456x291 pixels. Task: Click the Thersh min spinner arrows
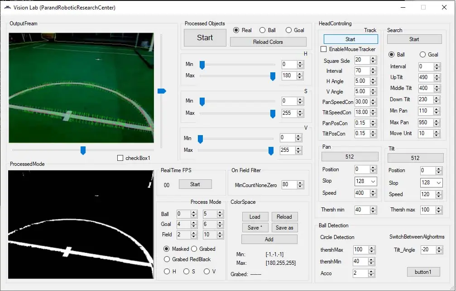[373, 210]
